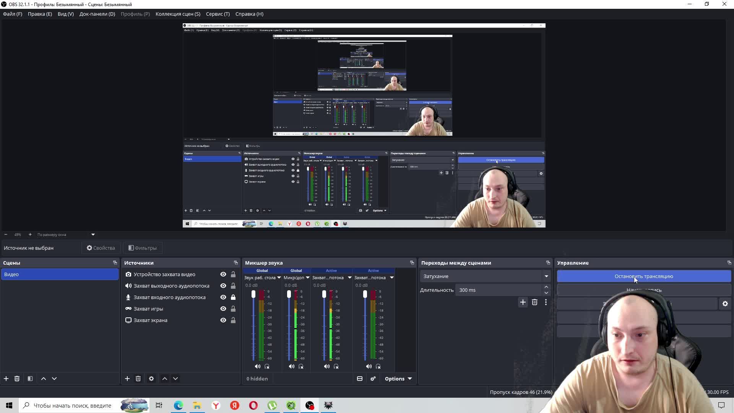Add a new source with plus icon
The image size is (734, 413).
point(127,379)
